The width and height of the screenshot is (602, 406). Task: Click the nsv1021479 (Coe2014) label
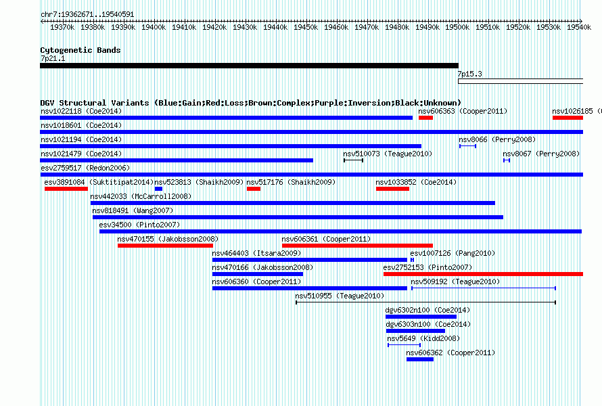click(x=81, y=154)
